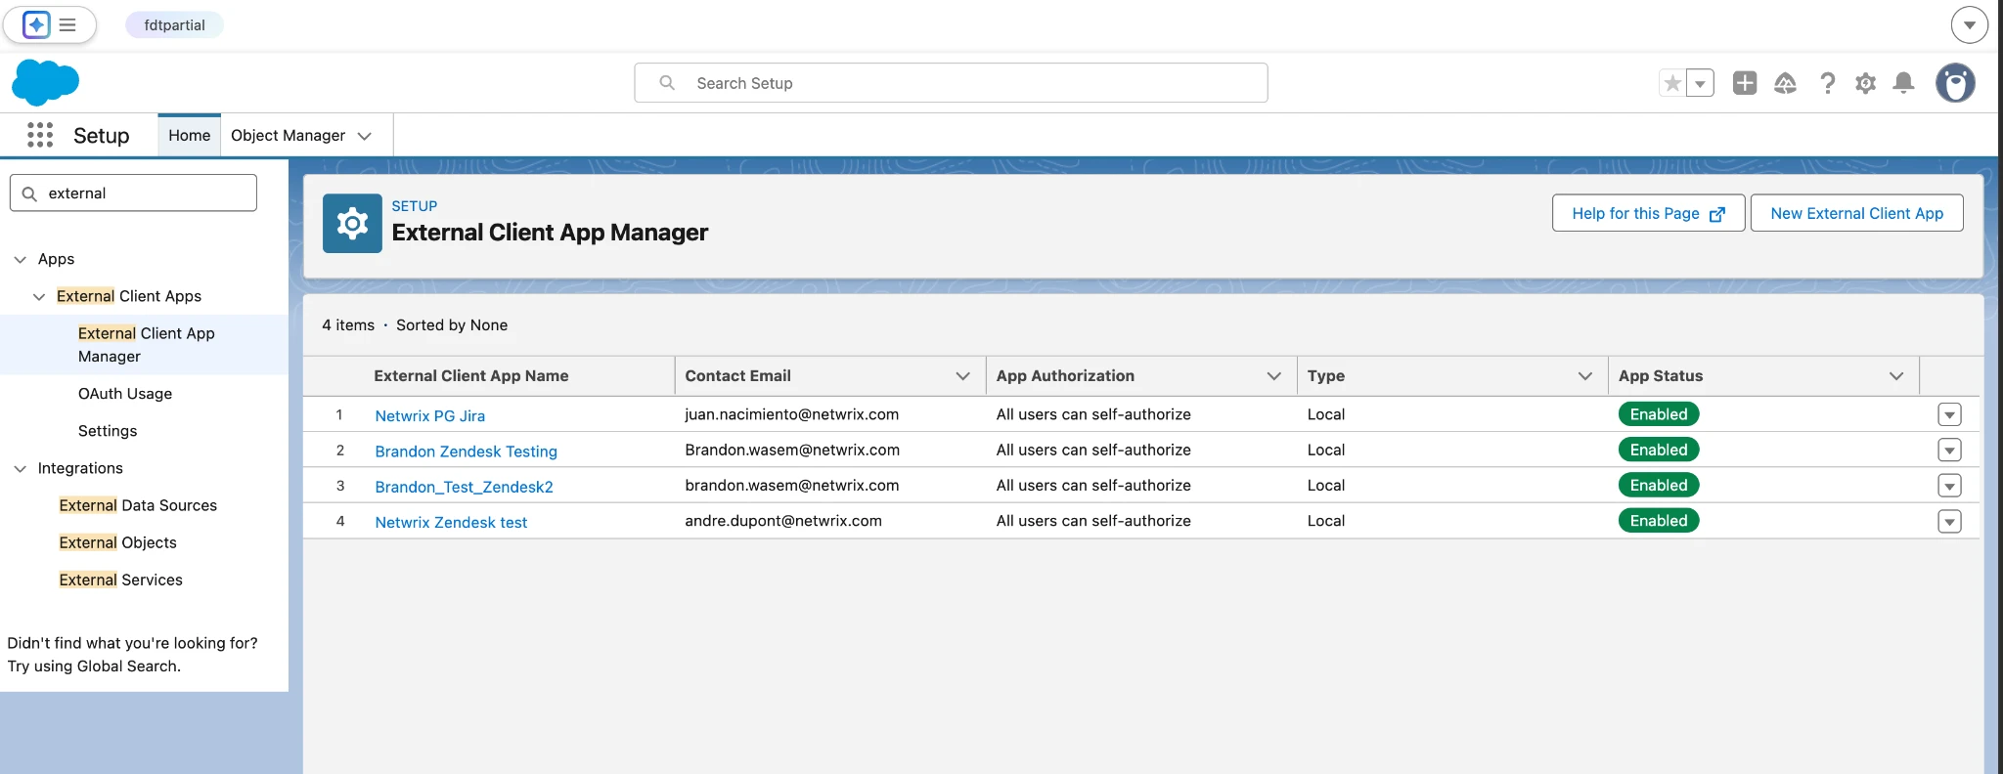
Task: Open row actions for Netwrix Zendesk test
Action: (1949, 521)
